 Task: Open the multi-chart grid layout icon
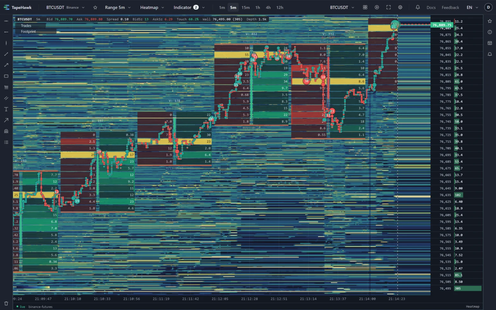pyautogui.click(x=365, y=7)
